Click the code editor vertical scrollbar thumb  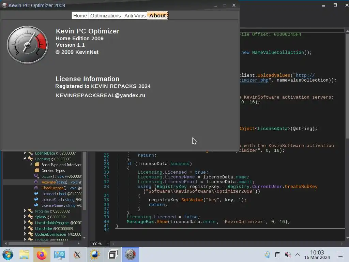tap(347, 86)
